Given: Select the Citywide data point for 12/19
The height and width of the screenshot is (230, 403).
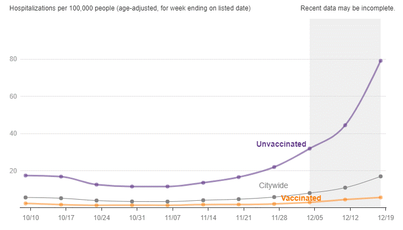Looking at the screenshot, I should coord(380,176).
